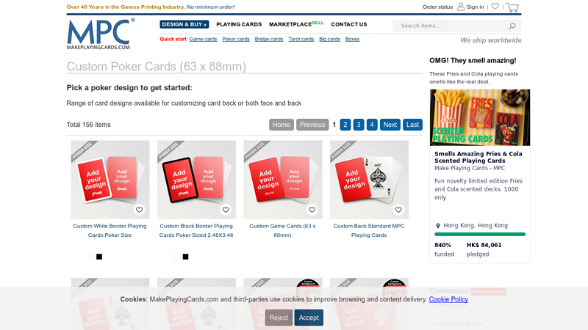Open Game cards quick start link
Screen dimensions: 588x330
pyautogui.click(x=203, y=39)
